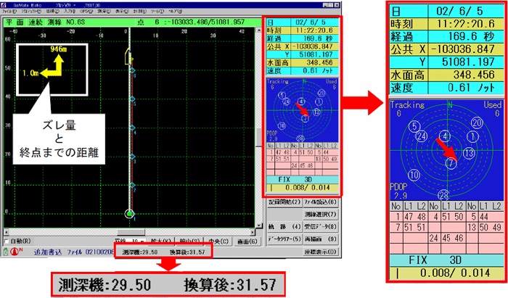The height and width of the screenshot is (298, 508).
Task: Zoom out with the 縮小(S) button
Action: [x=189, y=241]
